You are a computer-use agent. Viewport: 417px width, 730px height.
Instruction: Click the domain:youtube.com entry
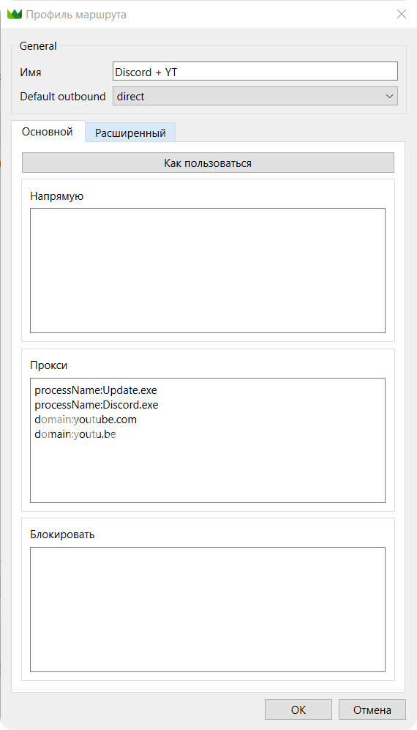pos(86,420)
